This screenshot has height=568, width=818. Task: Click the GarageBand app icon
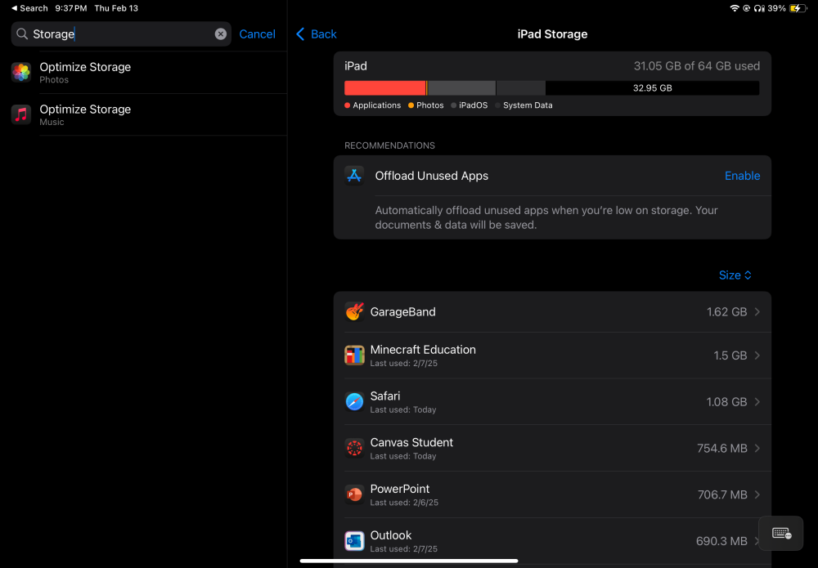point(354,311)
